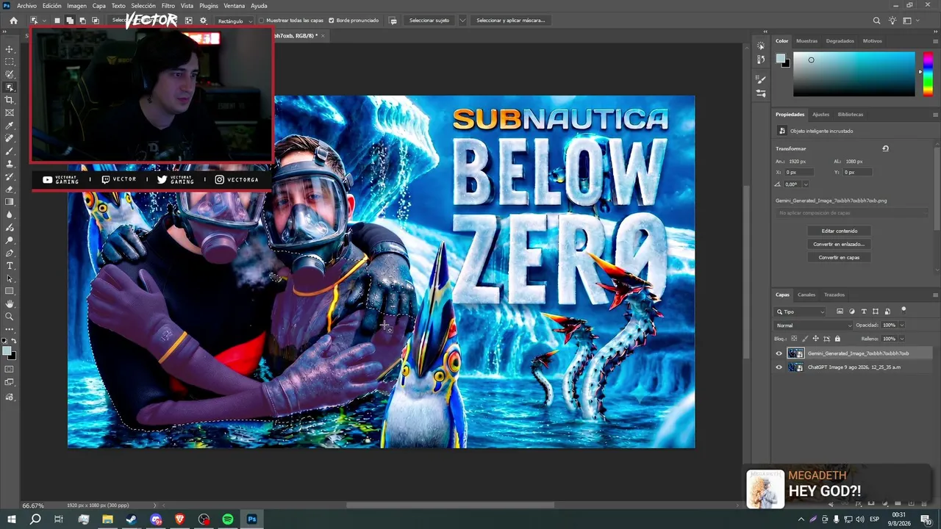This screenshot has height=529, width=941.
Task: Lock layer position icon
Action: click(815, 339)
